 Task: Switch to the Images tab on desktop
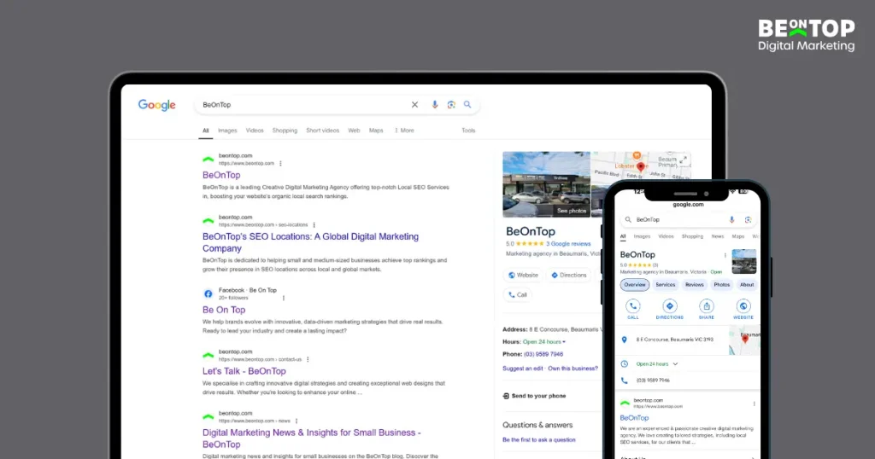[x=227, y=131]
